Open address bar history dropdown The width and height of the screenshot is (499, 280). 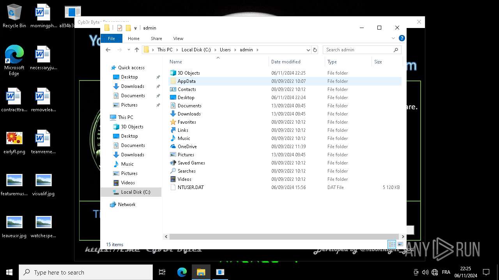pos(308,50)
